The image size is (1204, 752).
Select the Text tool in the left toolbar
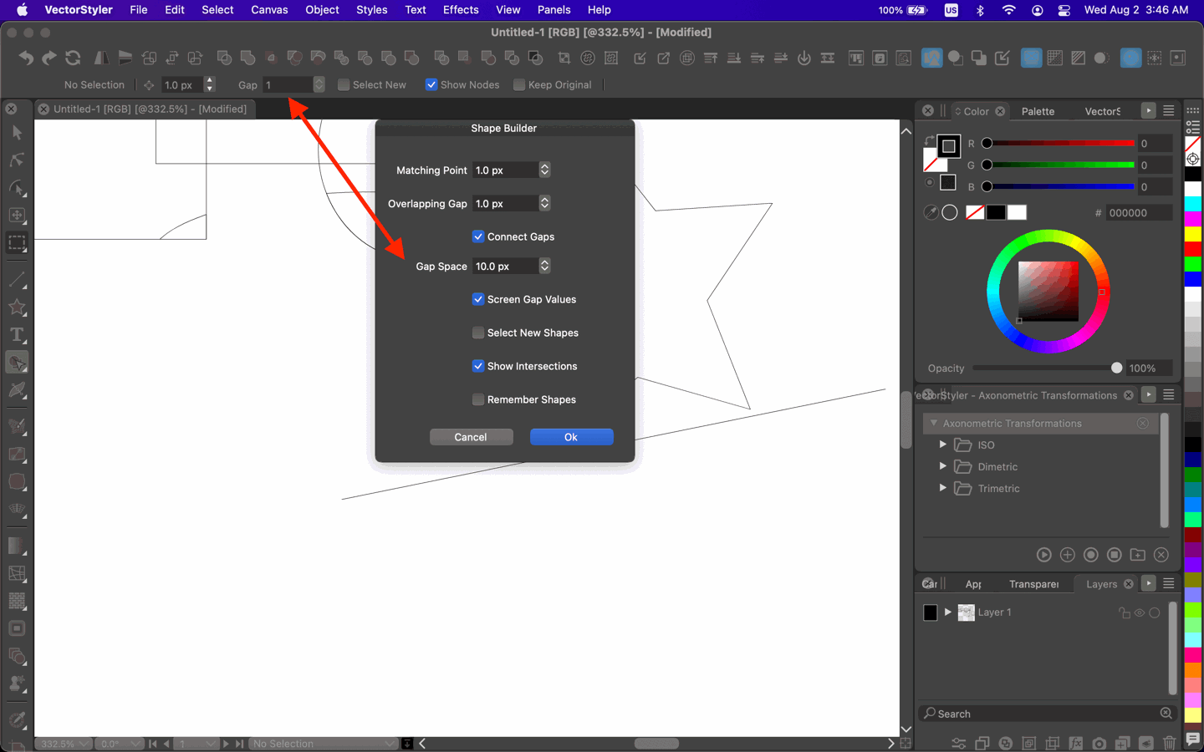coord(17,335)
